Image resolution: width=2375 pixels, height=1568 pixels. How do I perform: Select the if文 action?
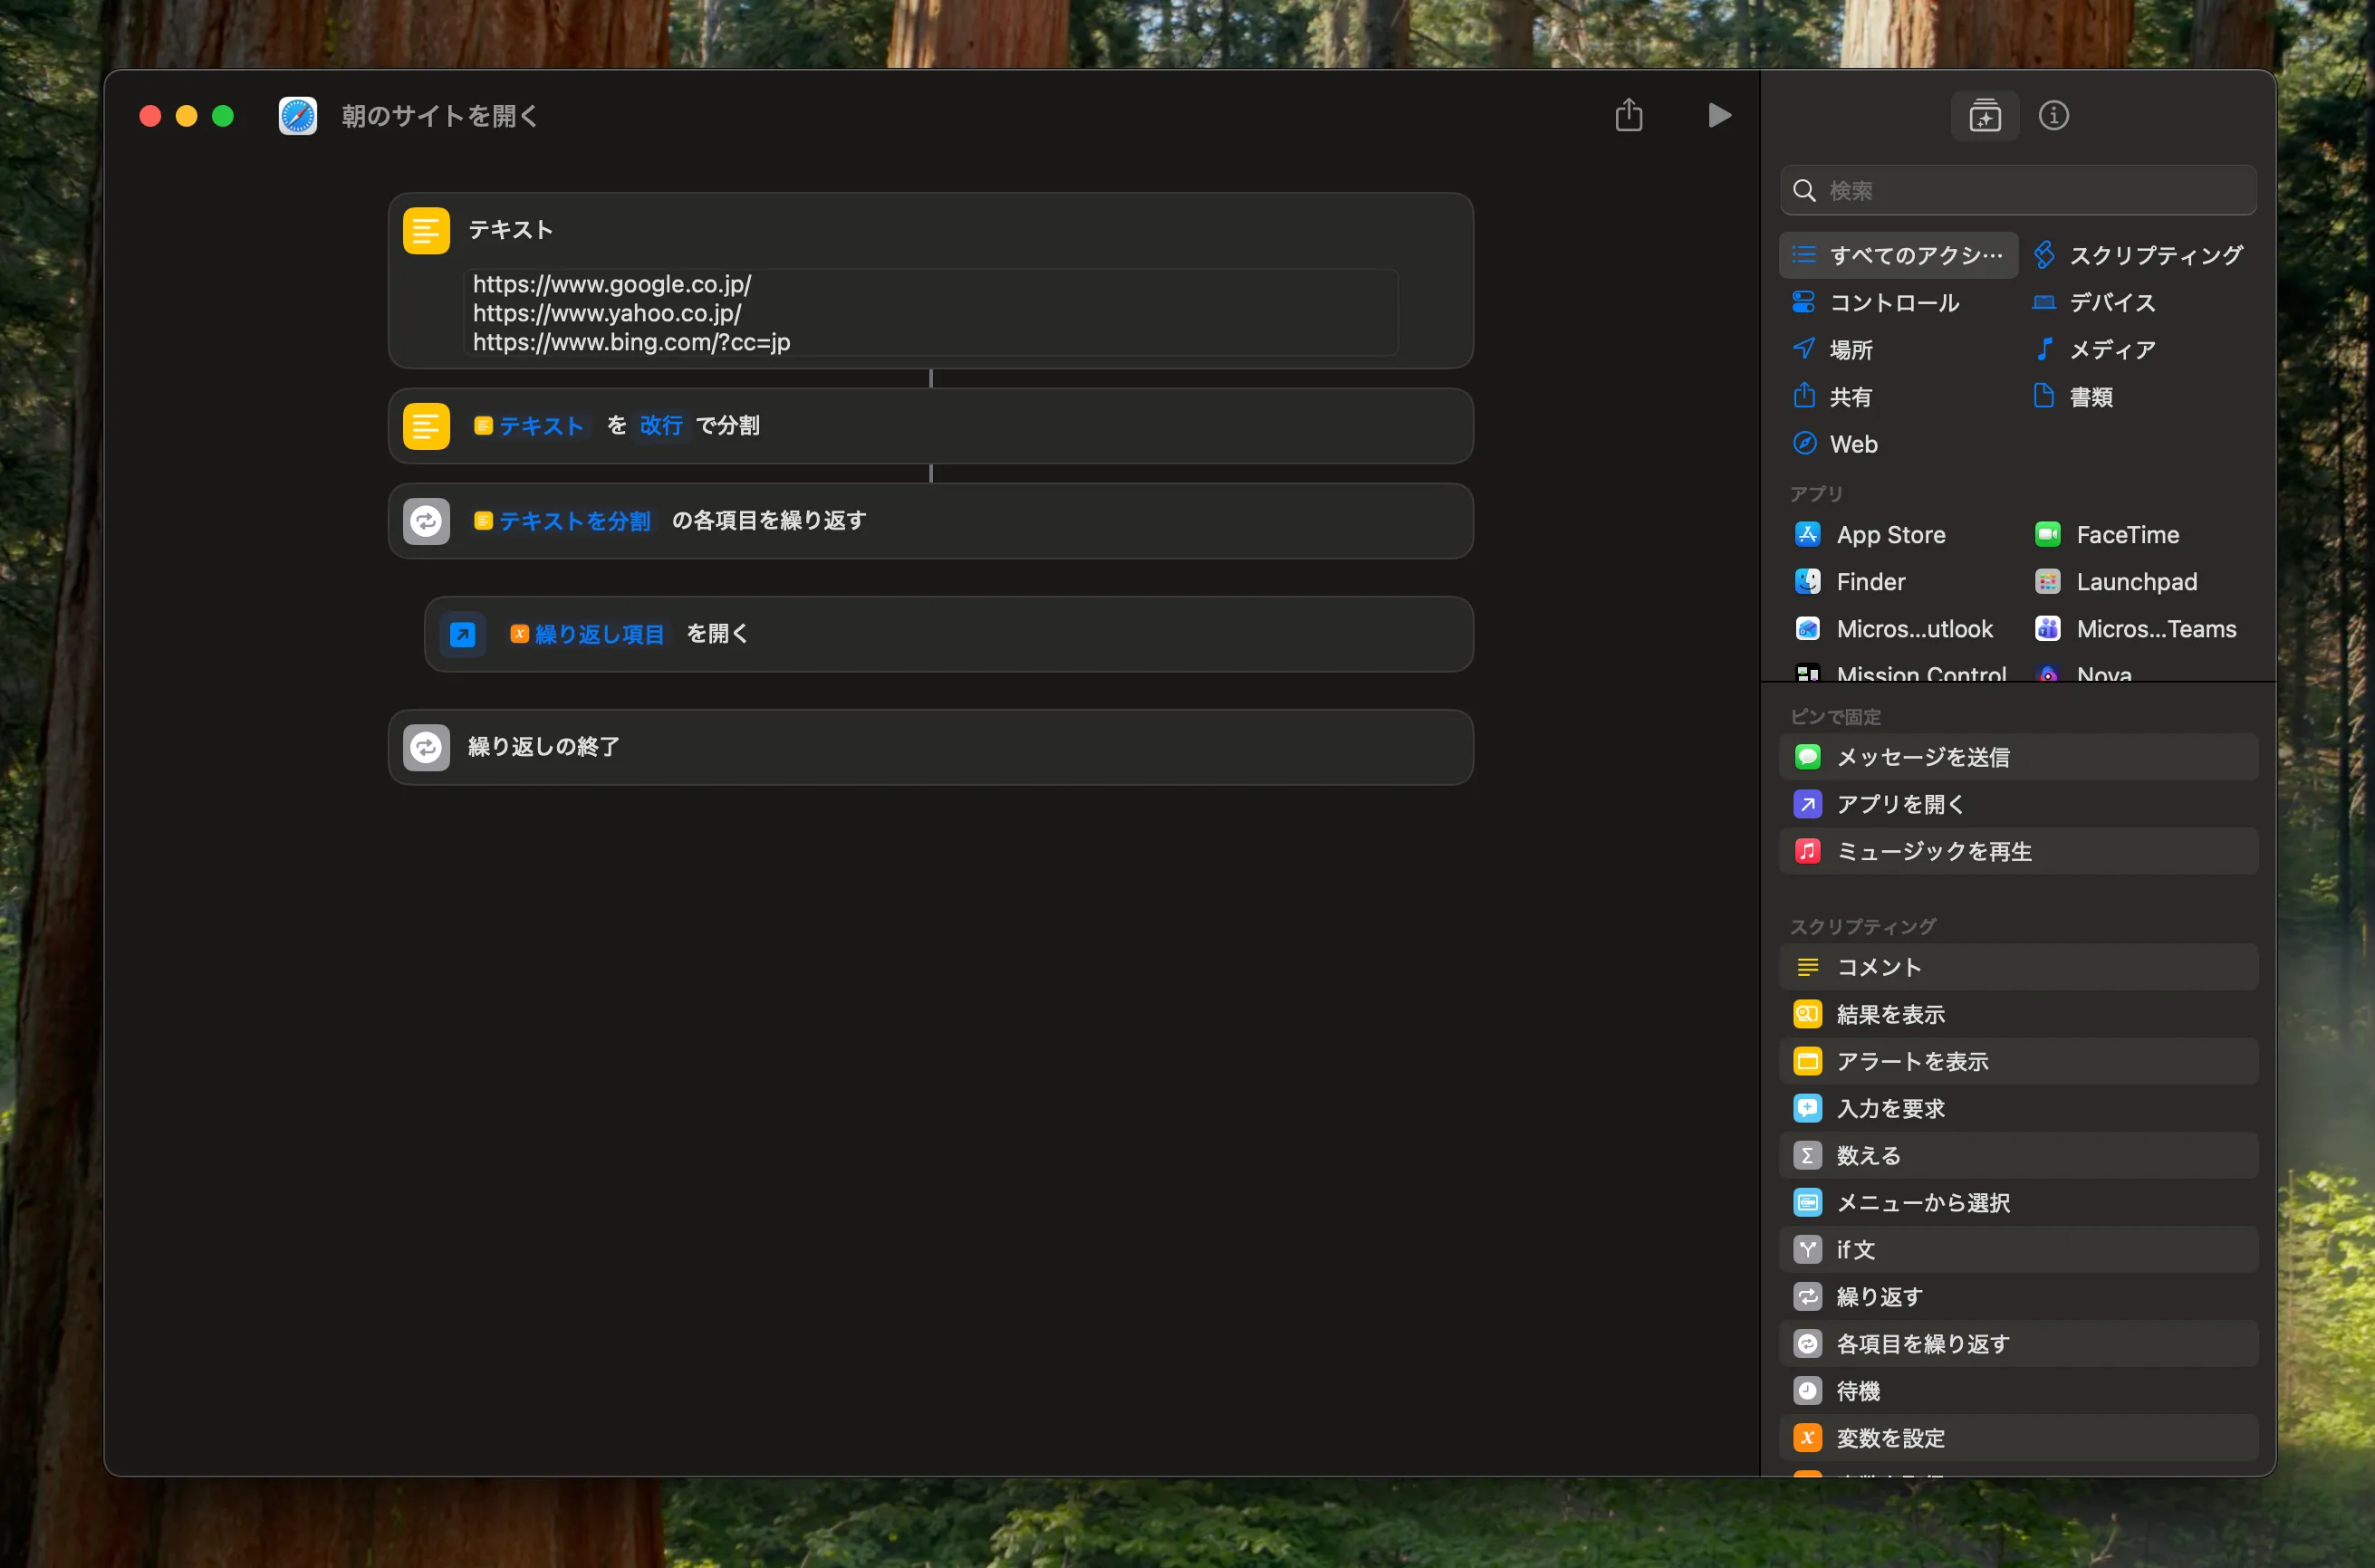[x=2018, y=1249]
